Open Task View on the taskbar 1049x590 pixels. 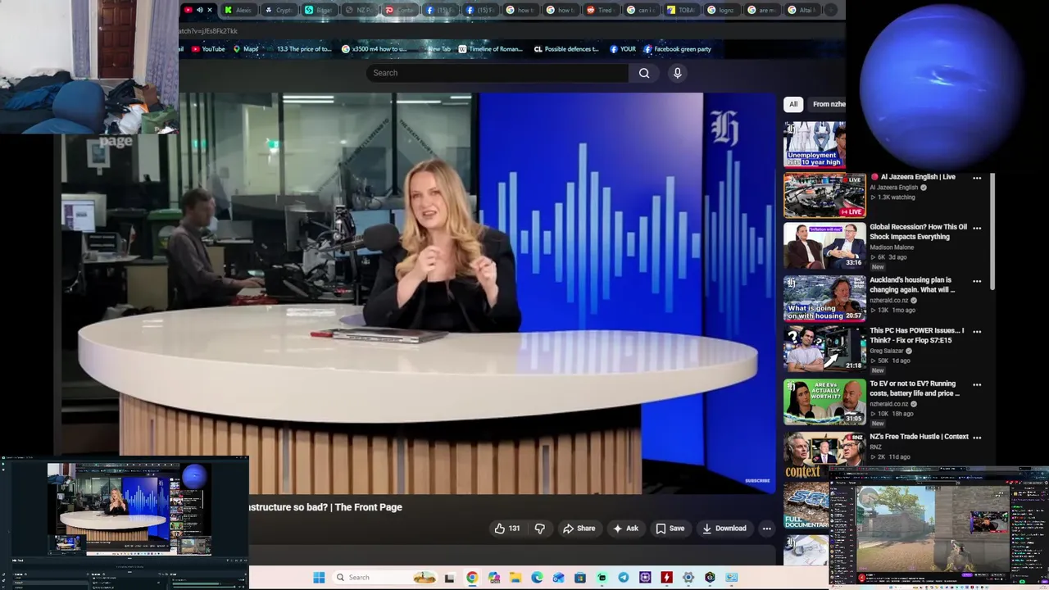[450, 578]
